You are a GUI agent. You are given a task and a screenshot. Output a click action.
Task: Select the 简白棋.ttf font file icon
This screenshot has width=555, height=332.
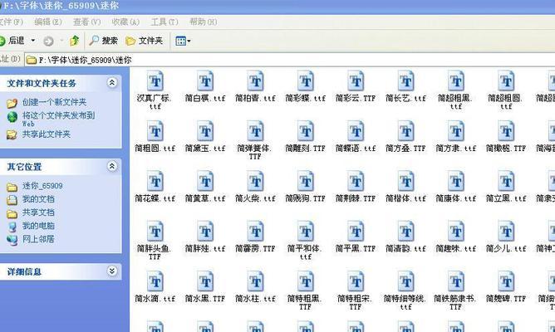205,81
